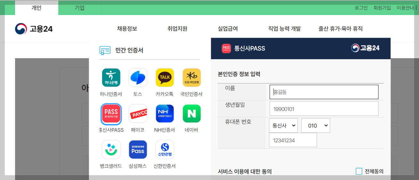Click the 생년월일 input field
The height and width of the screenshot is (180, 419).
pos(324,109)
